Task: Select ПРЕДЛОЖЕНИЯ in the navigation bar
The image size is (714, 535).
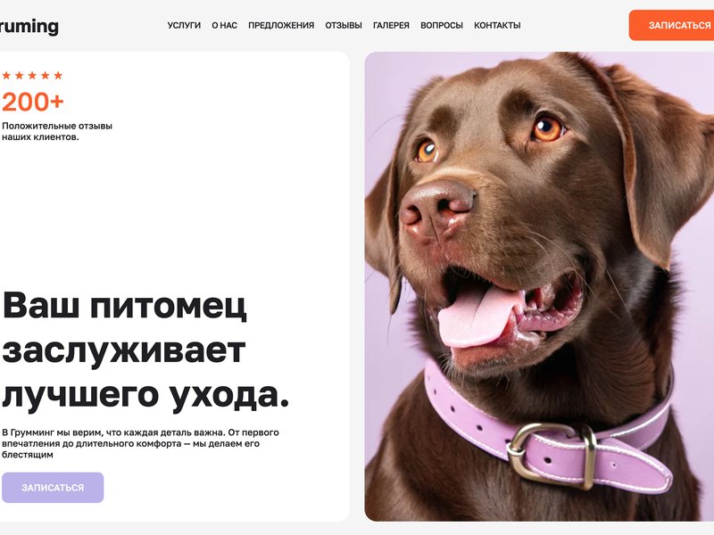Action: coord(281,26)
